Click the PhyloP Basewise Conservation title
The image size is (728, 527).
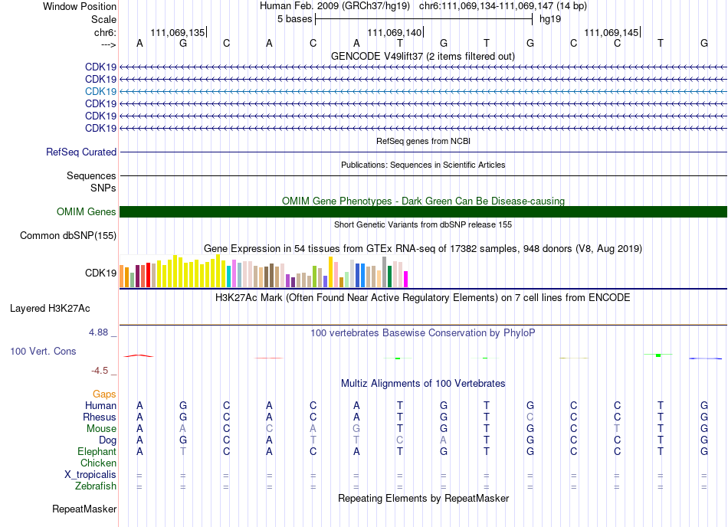click(422, 333)
